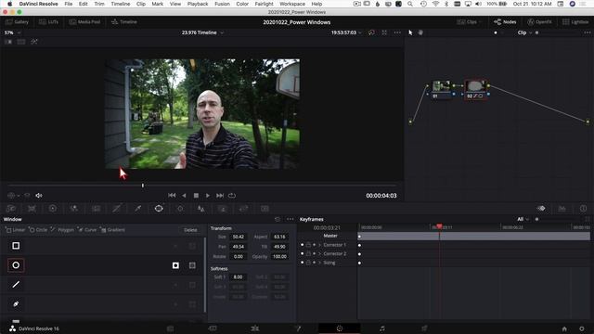Click the Delete window button
The height and width of the screenshot is (334, 594).
[x=190, y=230]
